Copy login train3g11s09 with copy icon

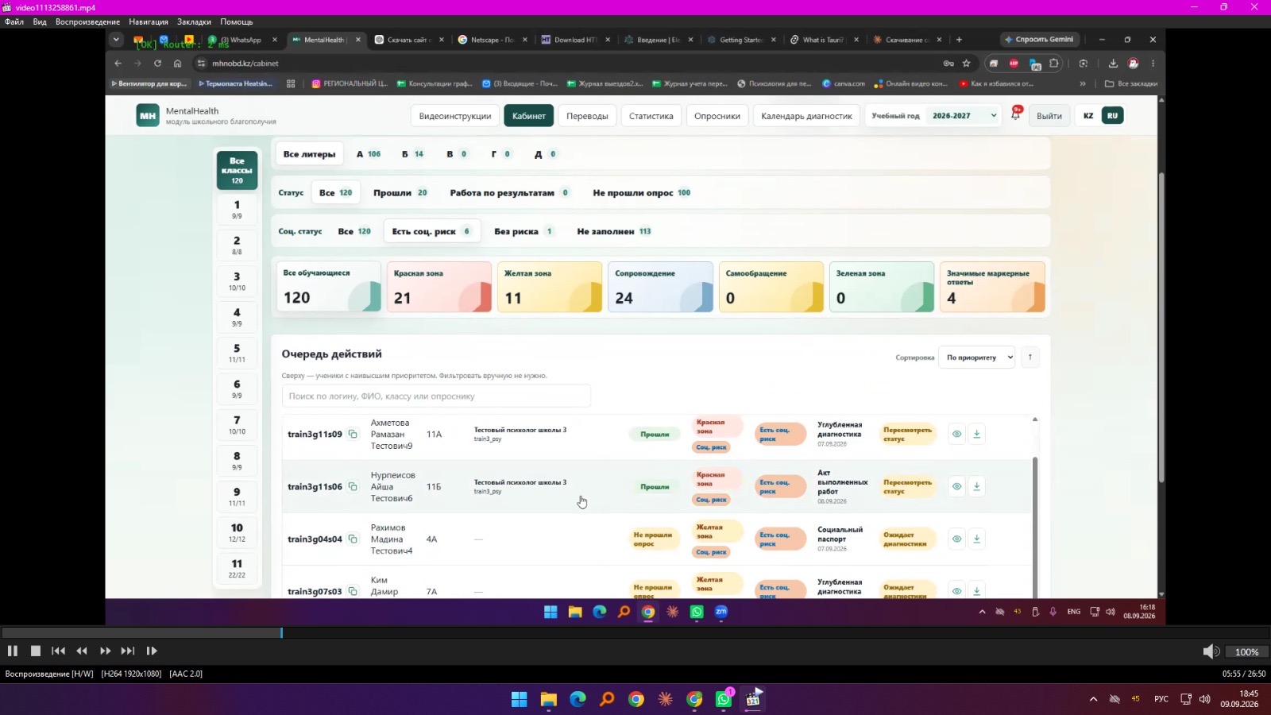(353, 434)
